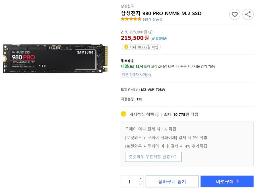Click info icon beside 275,000원 original price
The width and height of the screenshot is (256, 190).
tap(150, 32)
